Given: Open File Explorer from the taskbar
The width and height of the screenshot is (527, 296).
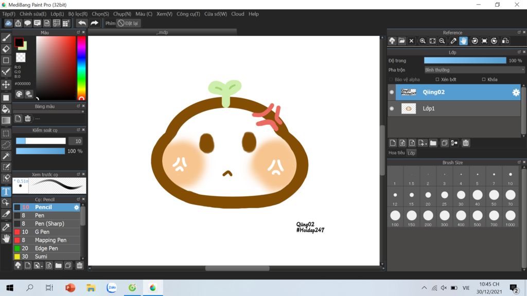Looking at the screenshot, I should [91, 288].
